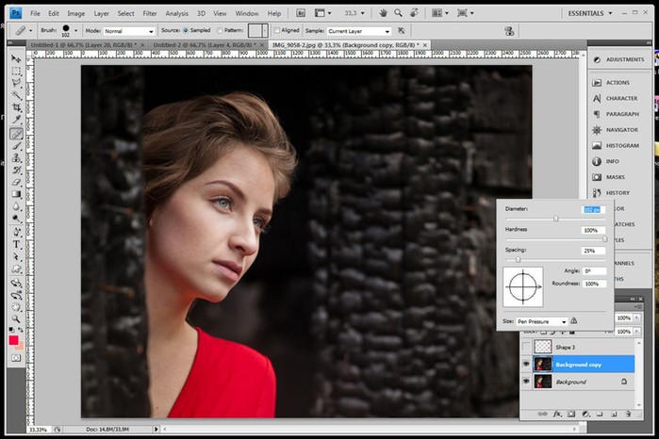Choose the Pattern source option

[x=220, y=31]
